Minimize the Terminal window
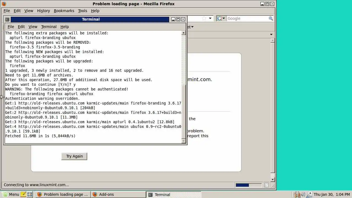352x198 pixels. (x=173, y=19)
